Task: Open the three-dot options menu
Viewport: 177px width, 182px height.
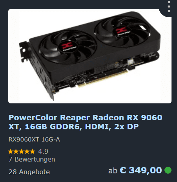Action: tap(169, 7)
